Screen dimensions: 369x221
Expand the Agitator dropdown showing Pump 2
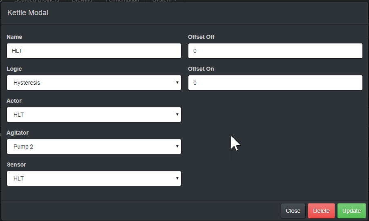tap(94, 147)
